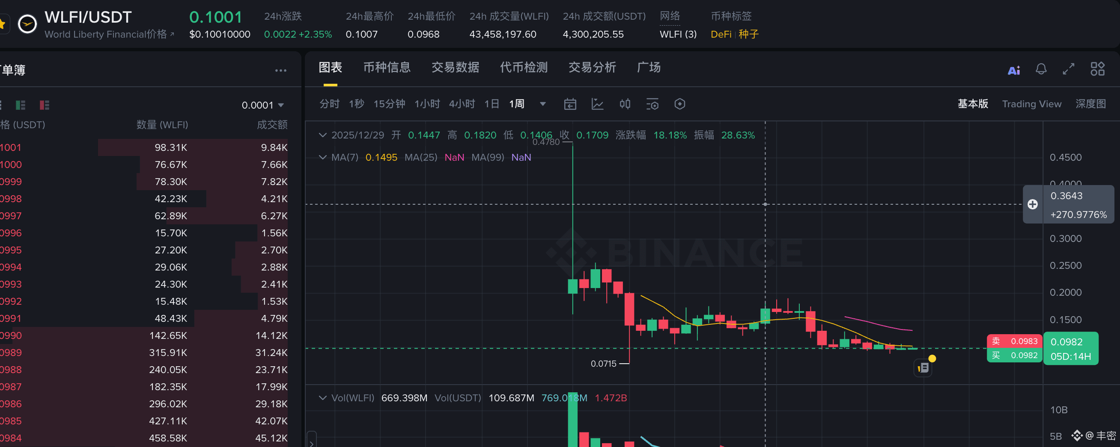Click the 买 0.0982 price label
Viewport: 1120px width, 447px height.
click(1014, 356)
